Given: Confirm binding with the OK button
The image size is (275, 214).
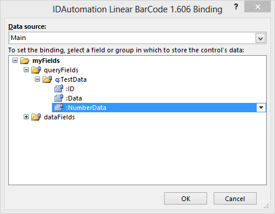Looking at the screenshot, I should point(185,199).
